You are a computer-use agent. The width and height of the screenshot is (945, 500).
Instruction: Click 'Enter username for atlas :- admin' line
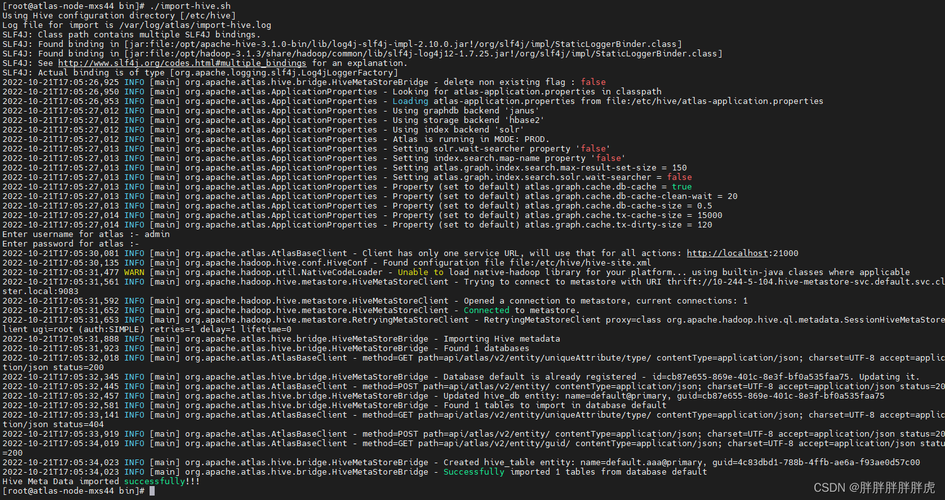coord(86,234)
